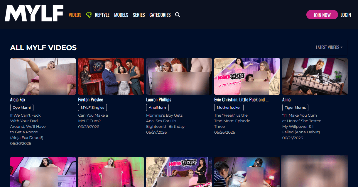This screenshot has height=187, width=358.
Task: Click the pink Join Now button
Action: (322, 15)
